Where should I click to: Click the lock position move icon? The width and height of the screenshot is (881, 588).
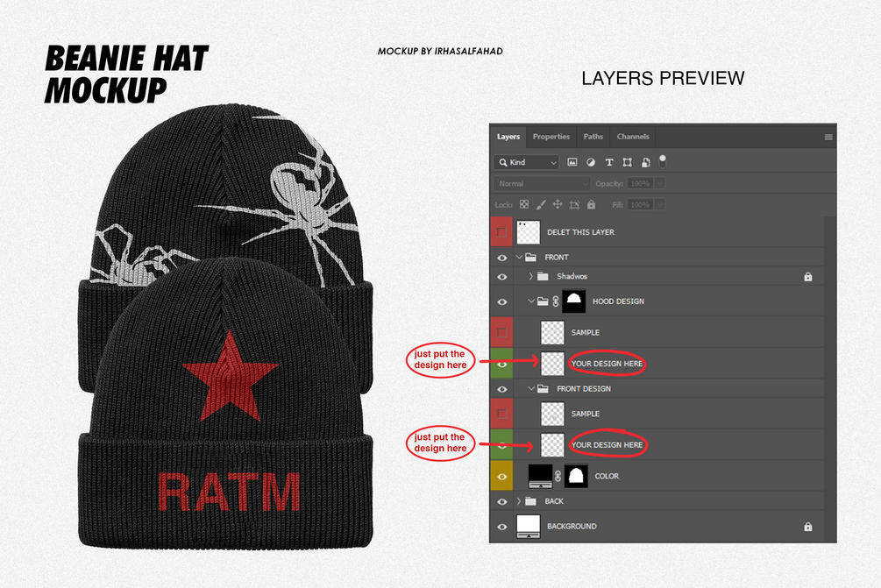pyautogui.click(x=558, y=204)
